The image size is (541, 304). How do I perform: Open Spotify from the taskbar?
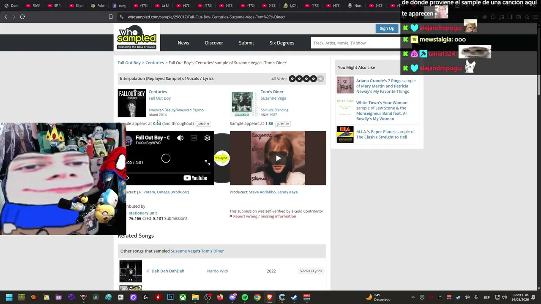point(245,297)
